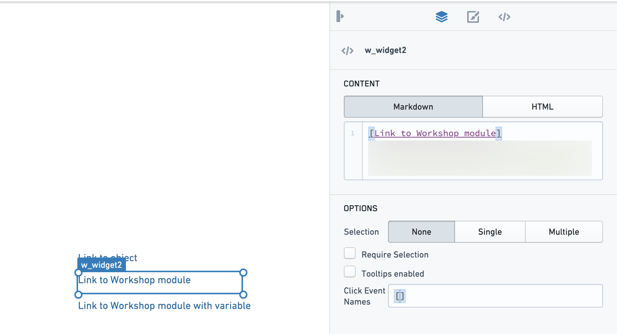Click the bottom-left resize handle of widget

(78, 295)
